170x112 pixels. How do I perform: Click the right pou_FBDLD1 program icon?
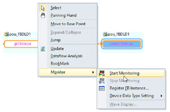click(x=105, y=34)
